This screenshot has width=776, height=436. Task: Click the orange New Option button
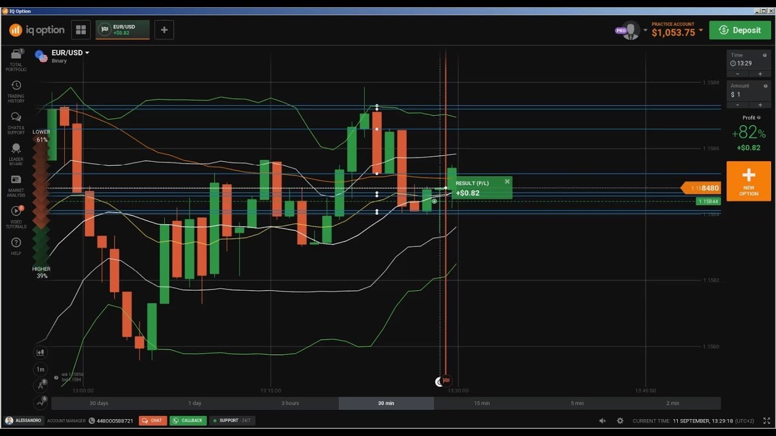pos(749,181)
